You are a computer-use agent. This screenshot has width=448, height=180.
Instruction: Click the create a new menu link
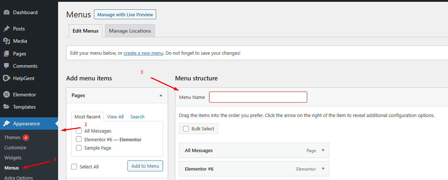click(143, 53)
